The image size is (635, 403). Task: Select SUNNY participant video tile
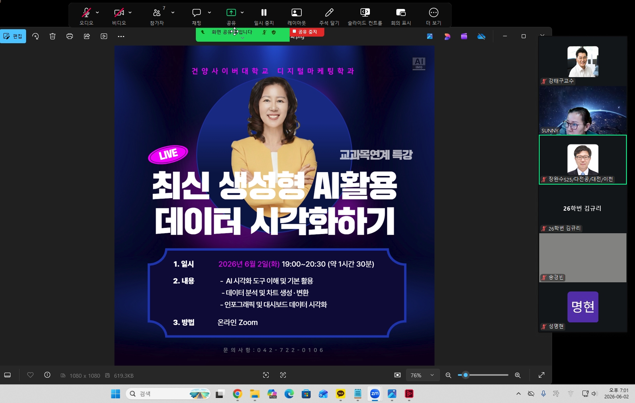pos(583,111)
